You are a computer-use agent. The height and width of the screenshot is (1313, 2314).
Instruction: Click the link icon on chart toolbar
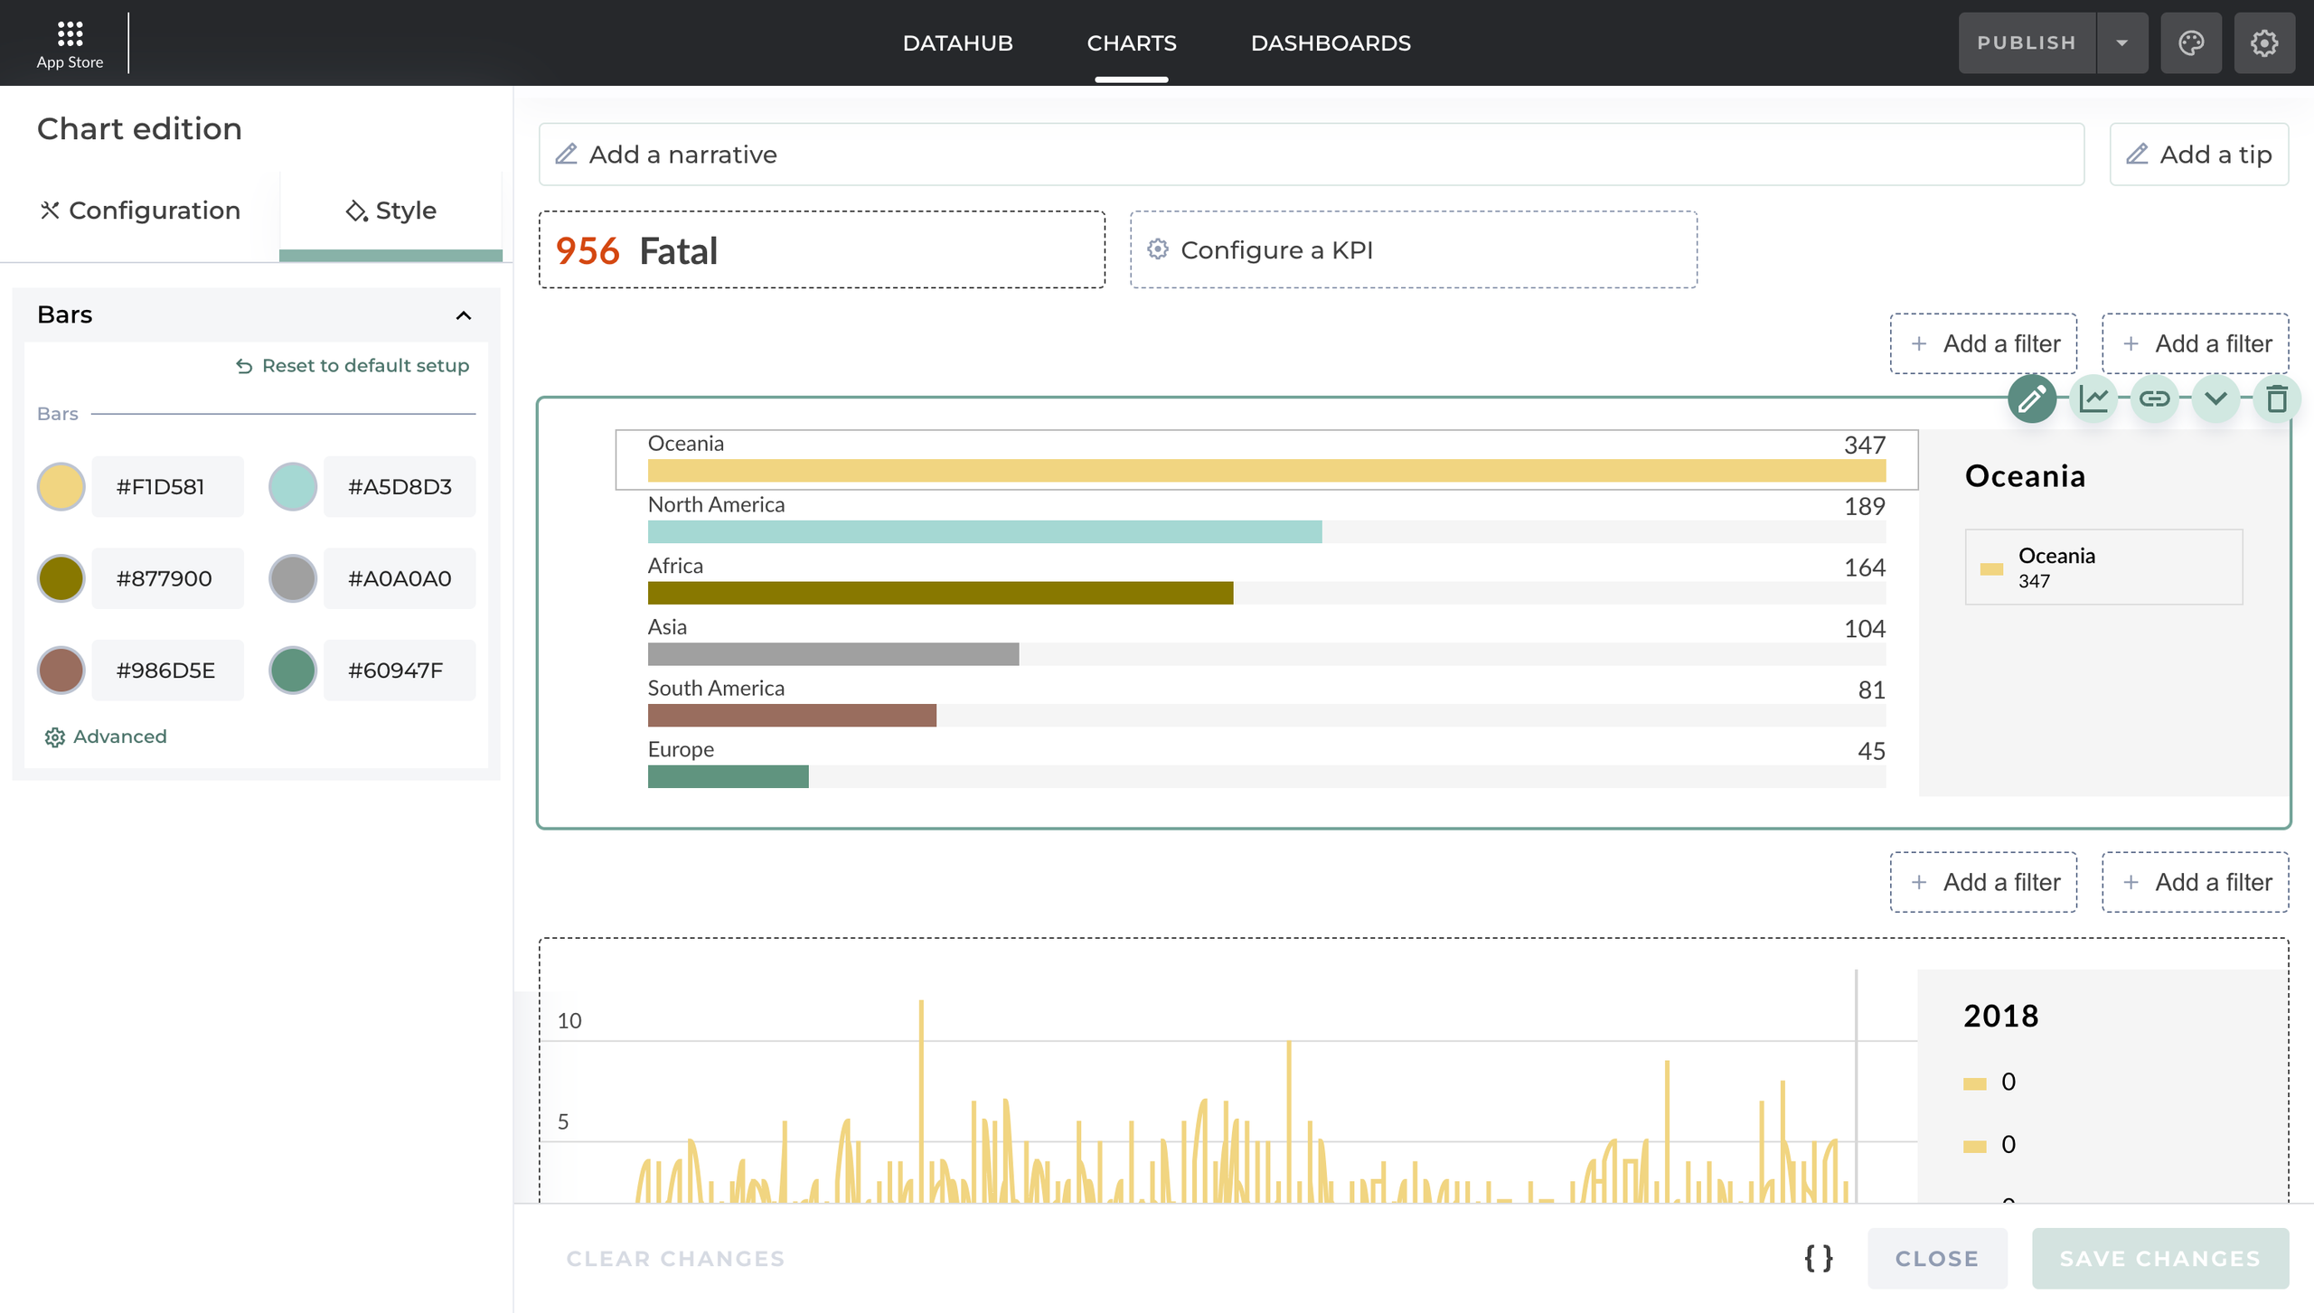click(2154, 399)
